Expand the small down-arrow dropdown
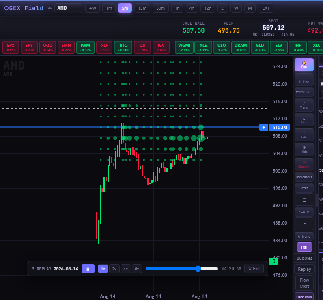323x300 pixels. 304,224
